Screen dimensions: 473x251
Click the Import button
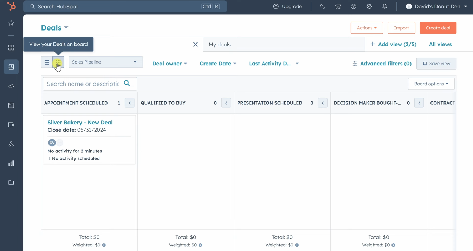[x=401, y=28]
